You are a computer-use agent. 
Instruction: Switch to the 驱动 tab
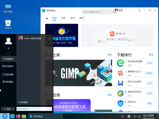(73, 18)
